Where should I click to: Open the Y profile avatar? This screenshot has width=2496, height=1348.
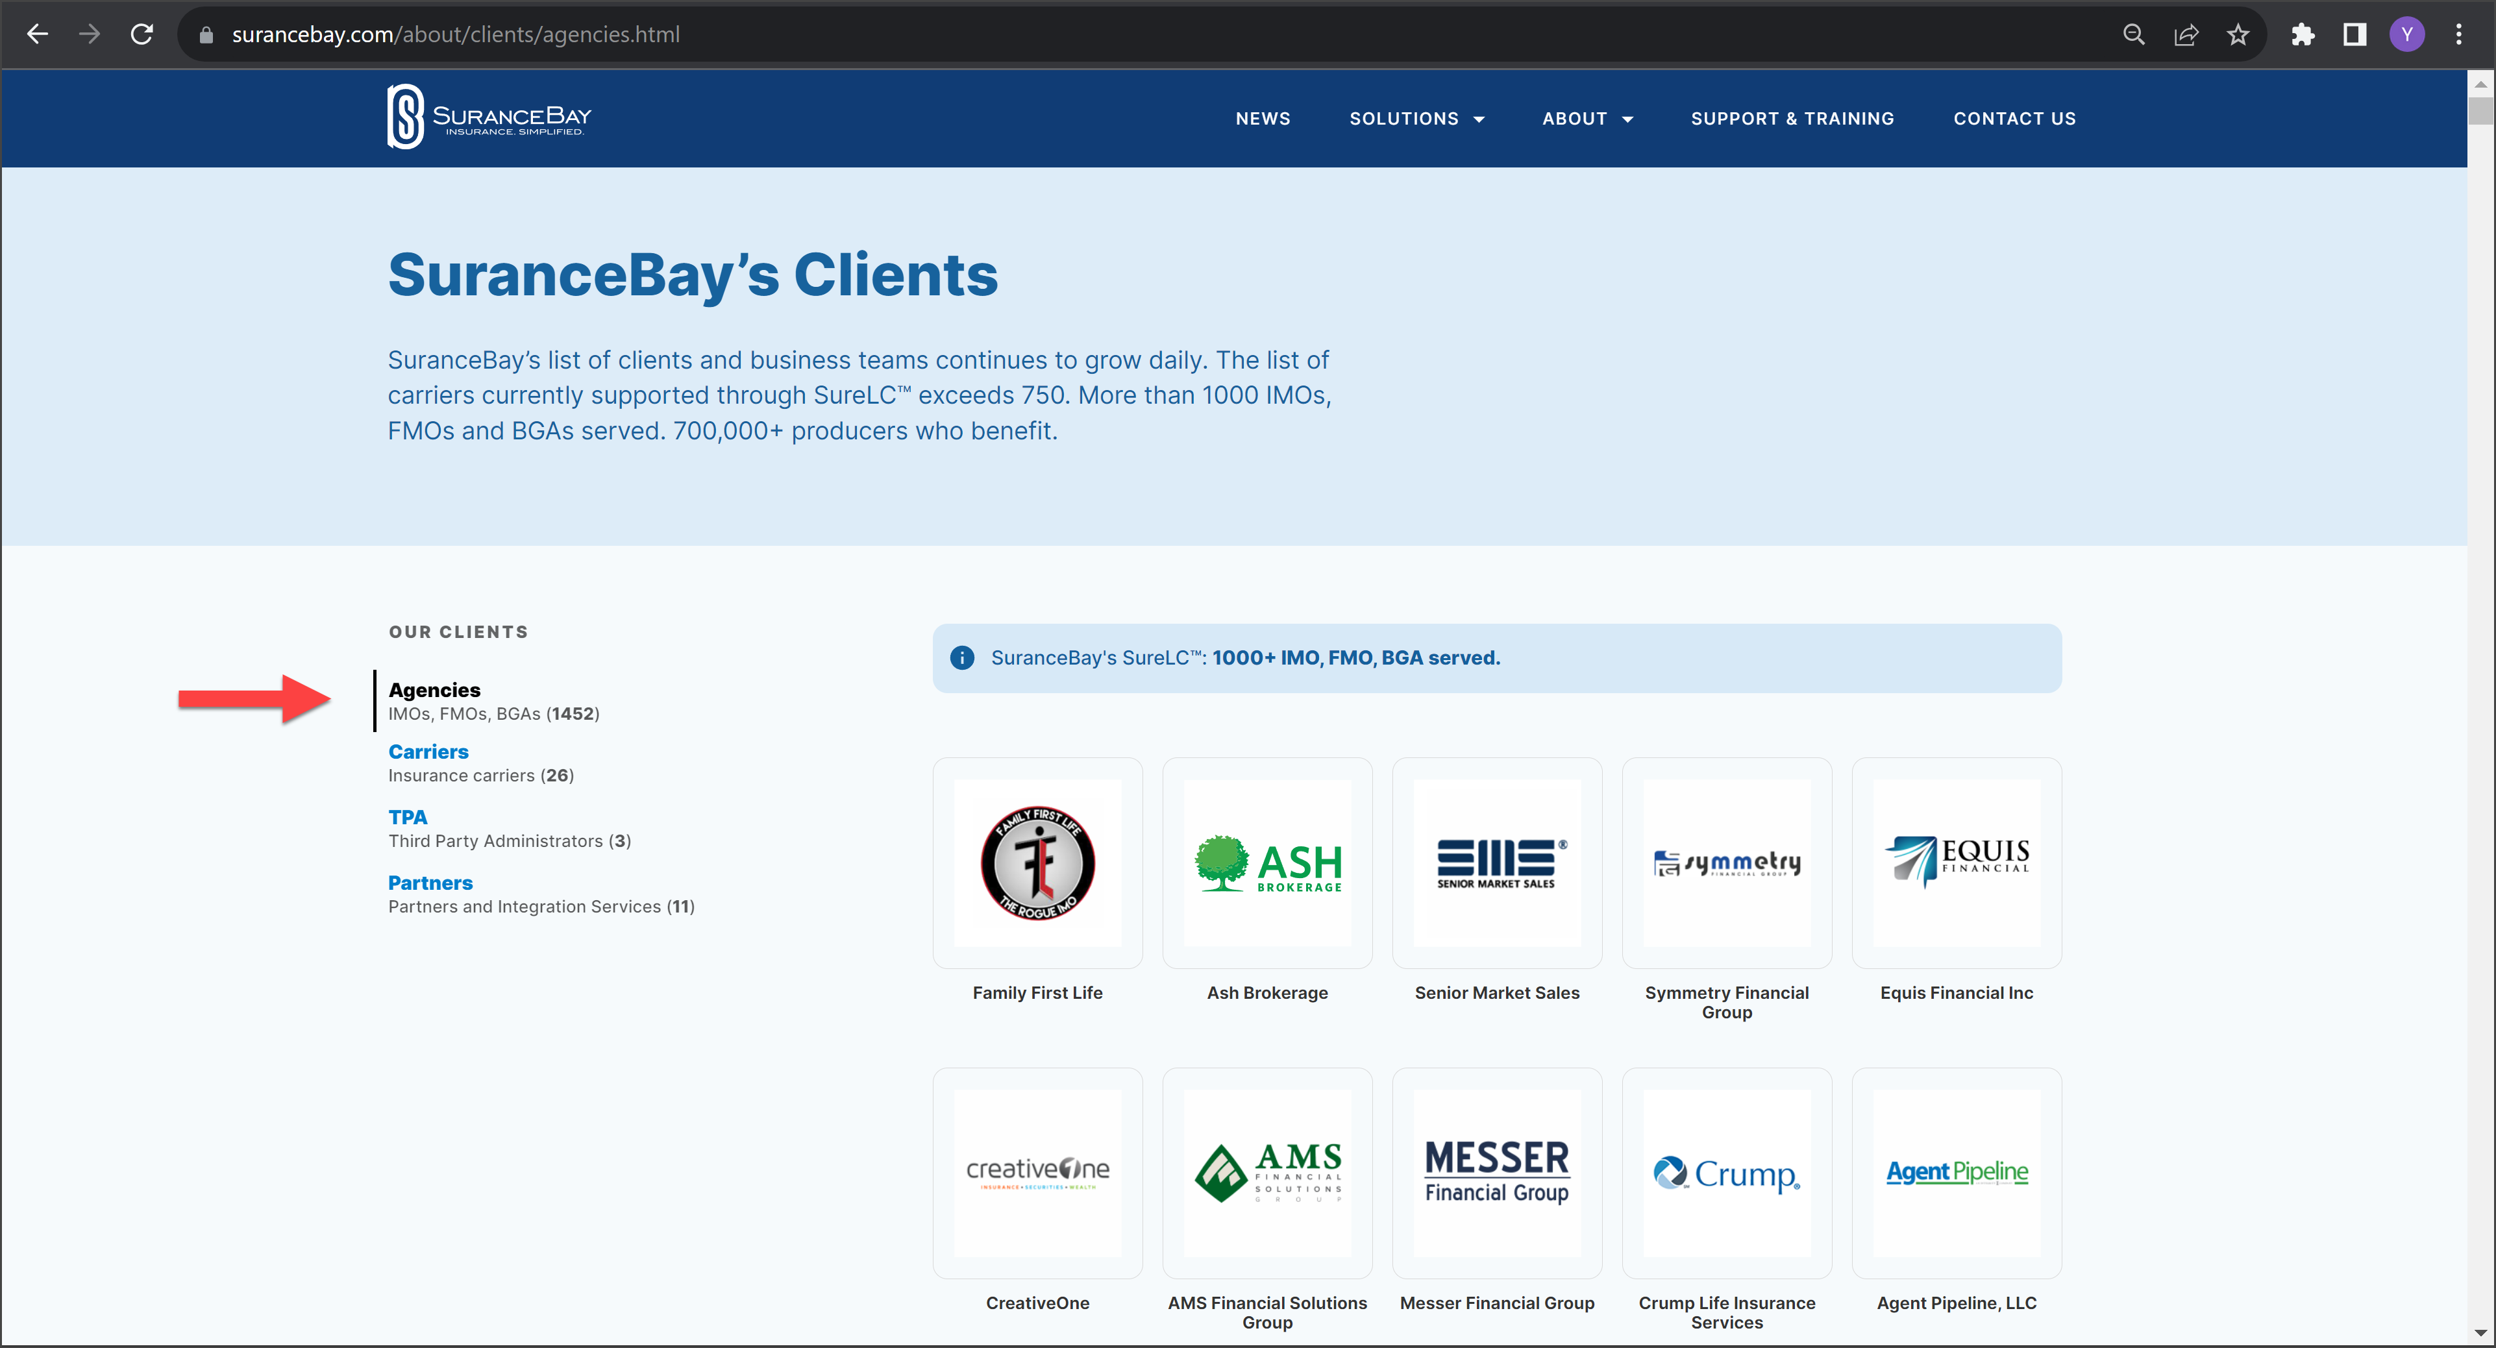tap(2407, 35)
